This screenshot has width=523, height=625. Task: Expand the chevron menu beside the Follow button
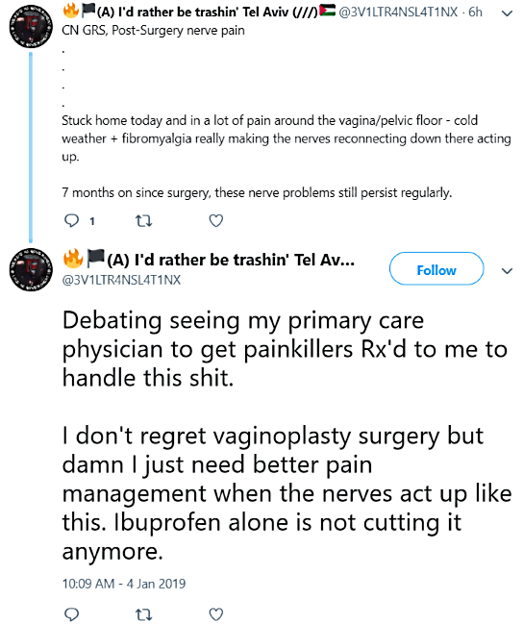(507, 271)
